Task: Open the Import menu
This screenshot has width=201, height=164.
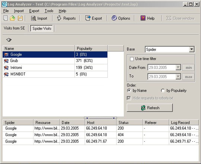Action: point(19,11)
